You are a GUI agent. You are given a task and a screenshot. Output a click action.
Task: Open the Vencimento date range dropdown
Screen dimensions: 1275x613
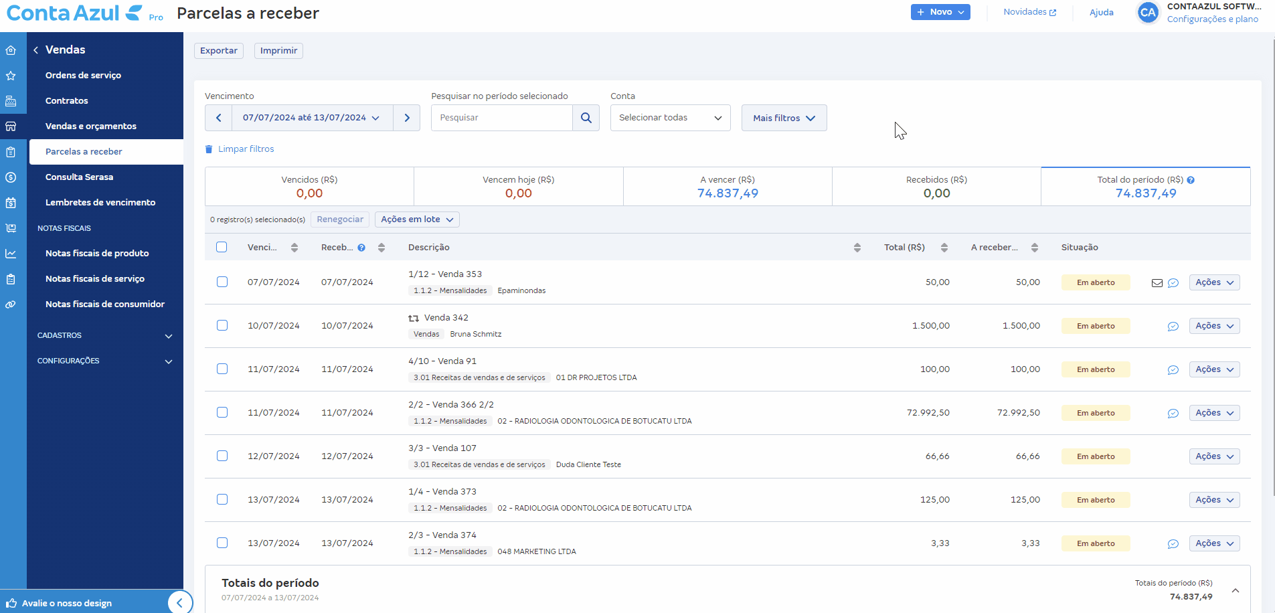click(313, 118)
